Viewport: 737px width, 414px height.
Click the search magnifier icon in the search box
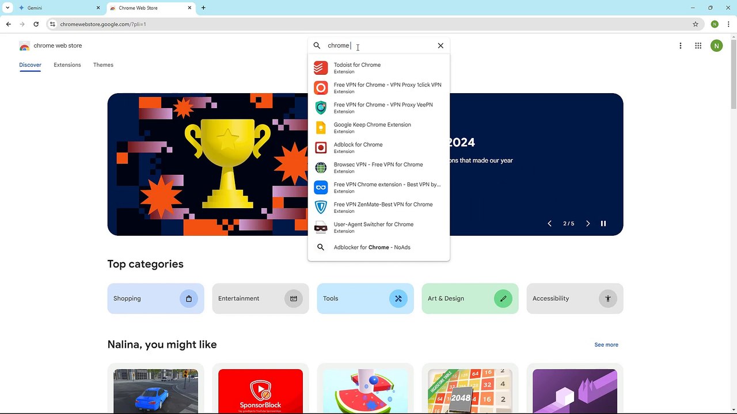coord(317,45)
